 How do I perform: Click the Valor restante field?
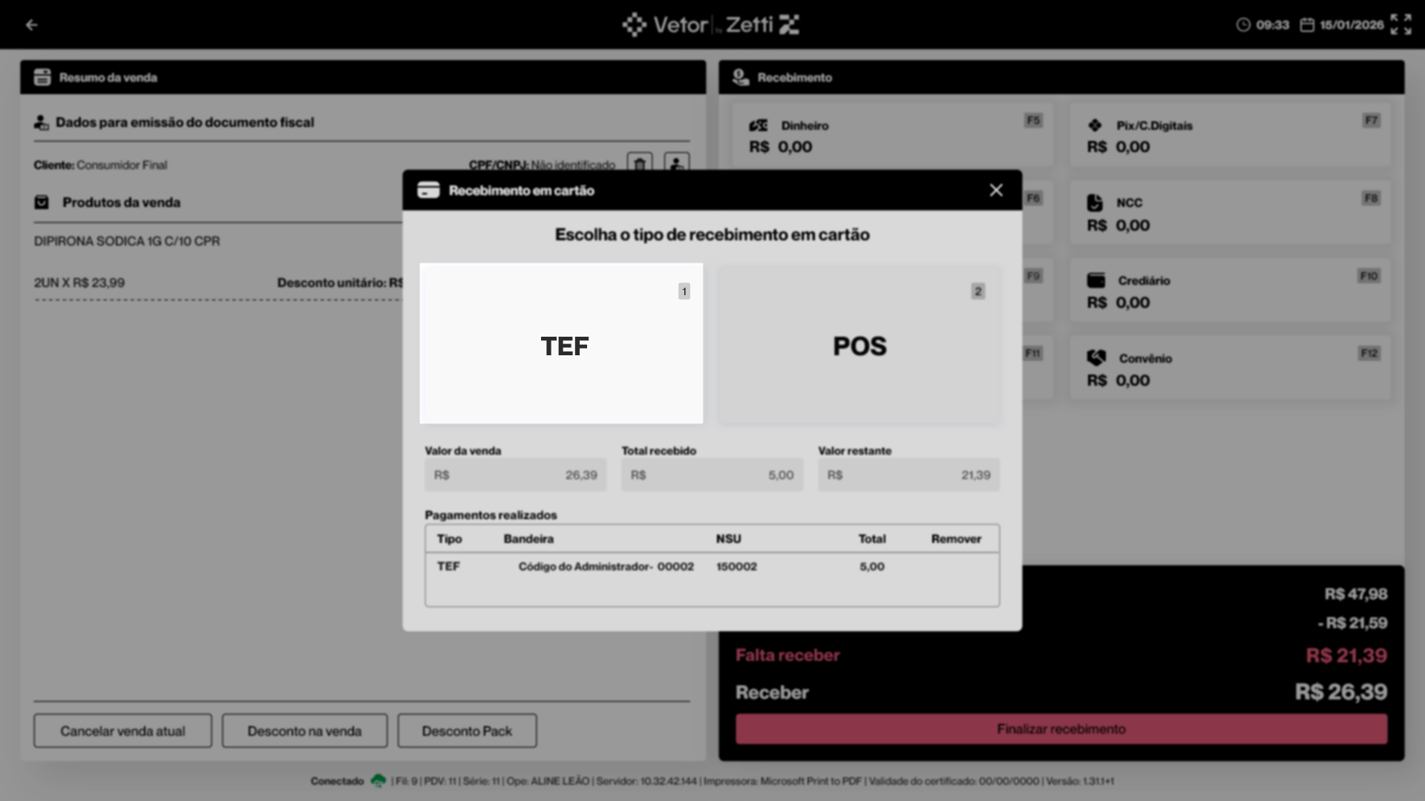pos(908,475)
